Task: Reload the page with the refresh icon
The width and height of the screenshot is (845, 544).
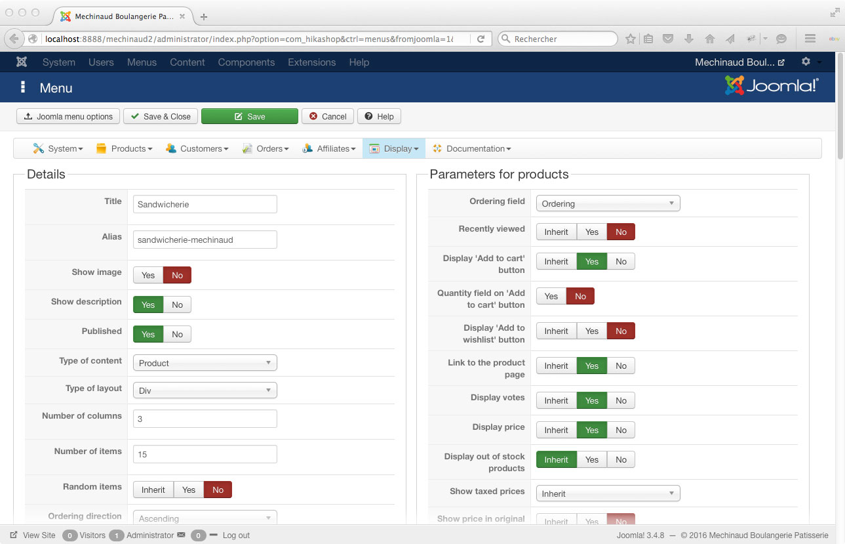Action: coord(481,39)
